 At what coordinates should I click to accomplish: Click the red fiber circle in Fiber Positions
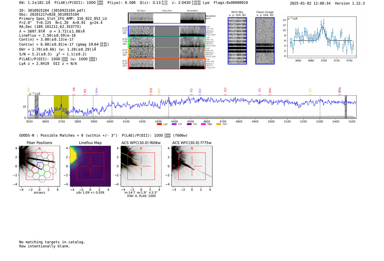point(35,170)
